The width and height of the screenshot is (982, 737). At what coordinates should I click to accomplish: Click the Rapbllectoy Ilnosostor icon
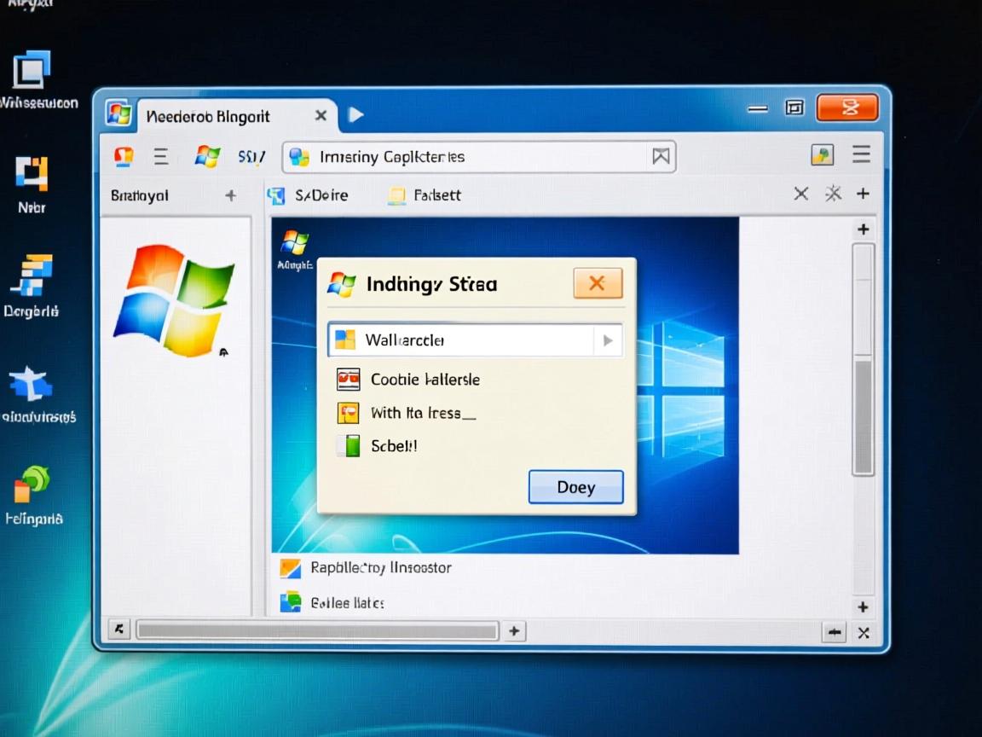click(291, 568)
